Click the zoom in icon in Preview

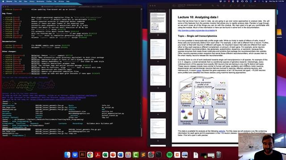218,6
